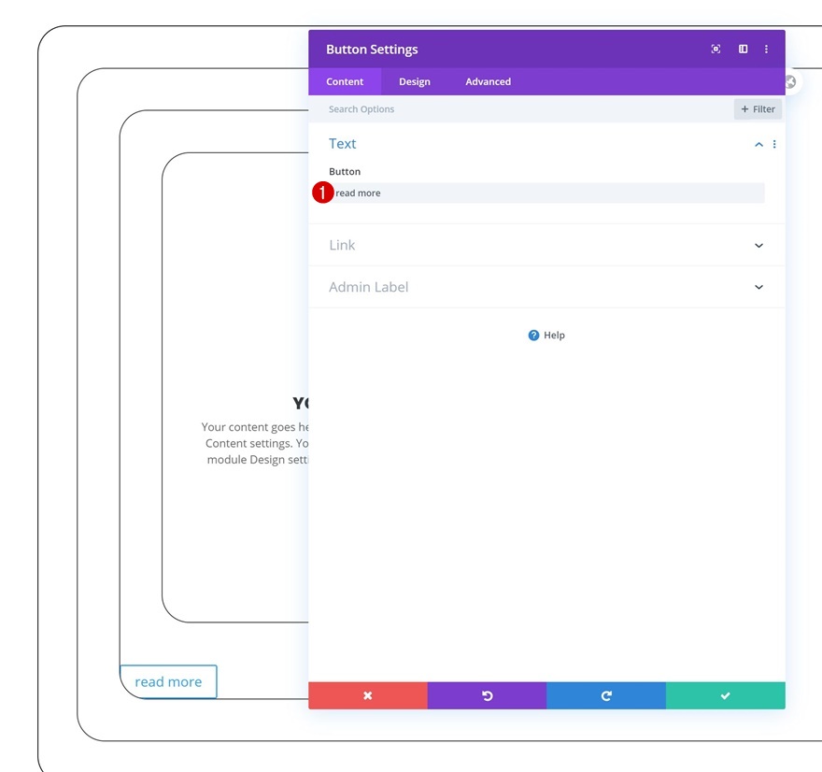Image resolution: width=822 pixels, height=772 pixels.
Task: Click the snap modal to sidebar icon
Action: (743, 49)
